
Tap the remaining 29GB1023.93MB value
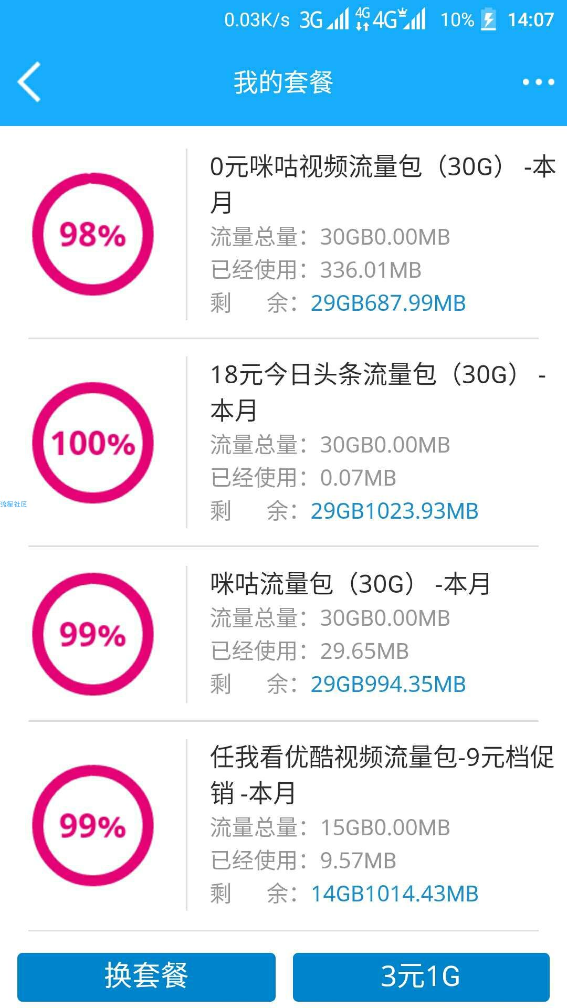[x=395, y=511]
